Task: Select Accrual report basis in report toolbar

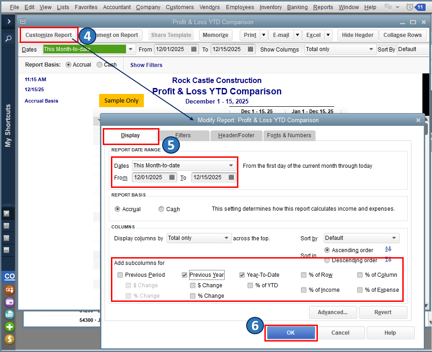Action: [68, 65]
